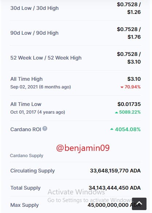Viewport: 152px width, 213px height.
Task: Click the Cardano ROI label text
Action: pos(26,129)
